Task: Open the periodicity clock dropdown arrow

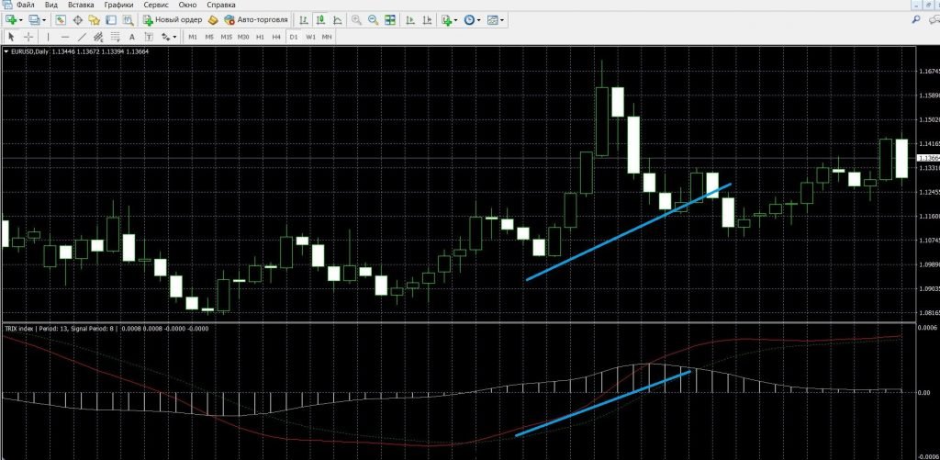Action: pos(480,19)
